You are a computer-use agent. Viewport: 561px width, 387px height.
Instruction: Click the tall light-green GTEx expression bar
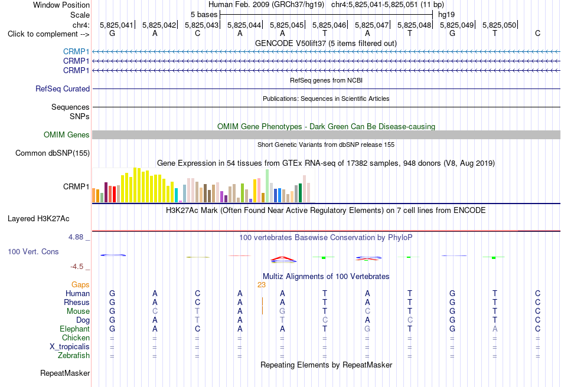click(x=268, y=186)
